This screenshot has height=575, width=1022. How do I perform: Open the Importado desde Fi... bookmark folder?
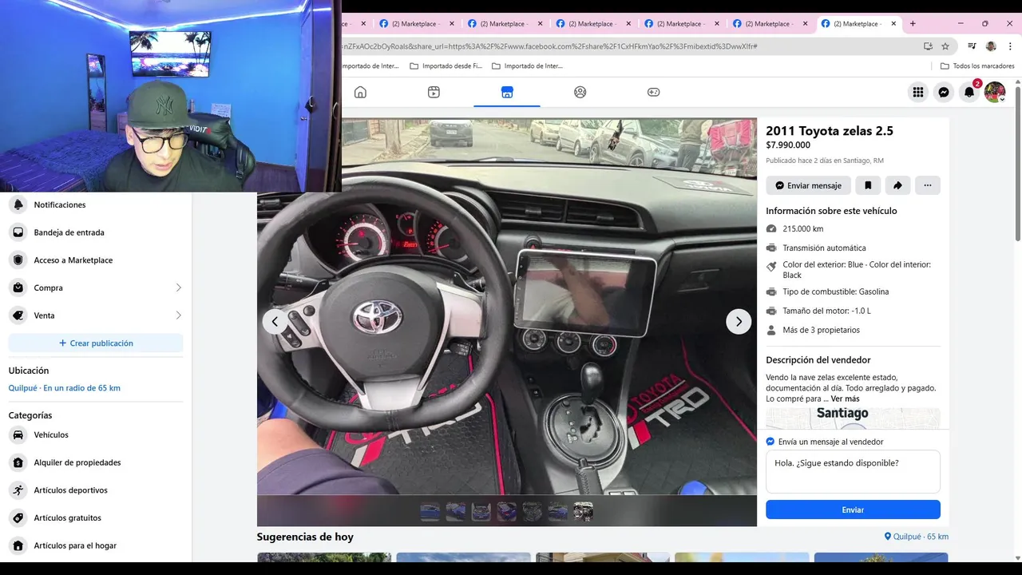[x=446, y=65]
